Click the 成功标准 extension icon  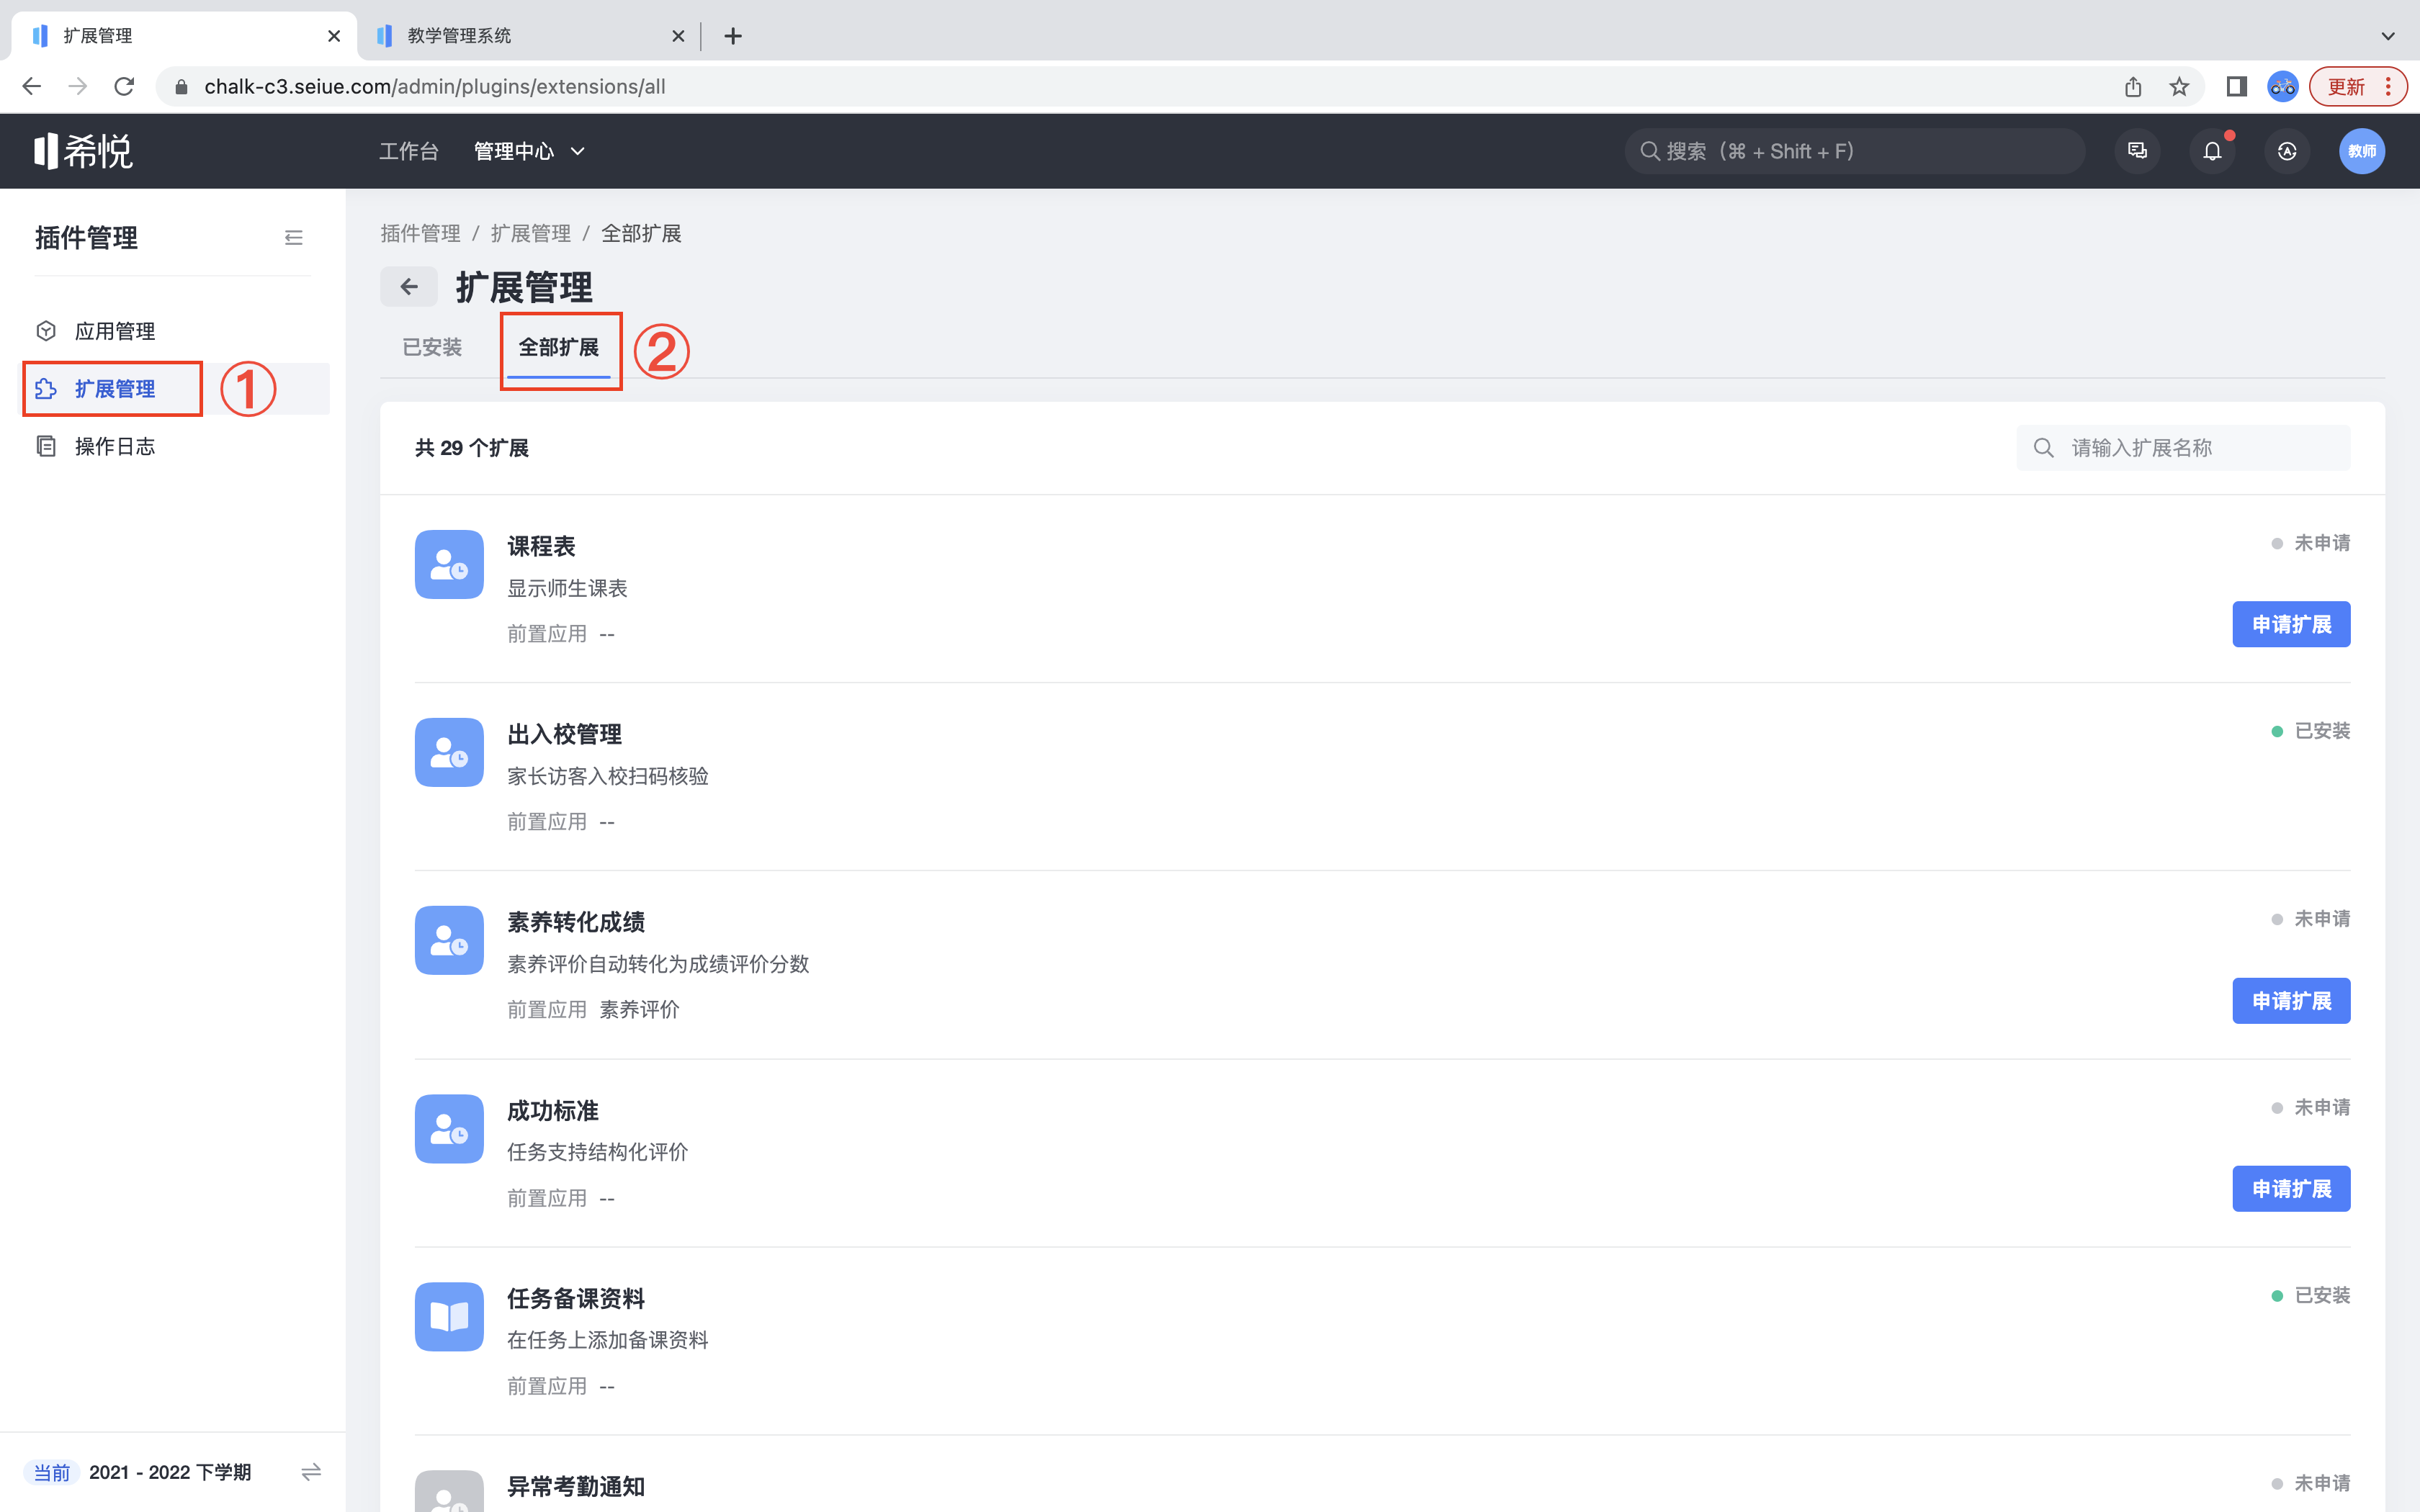449,1129
